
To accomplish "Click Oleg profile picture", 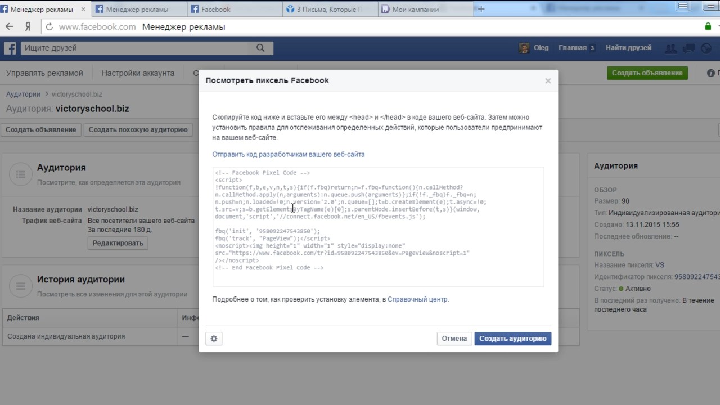I will 524,48.
